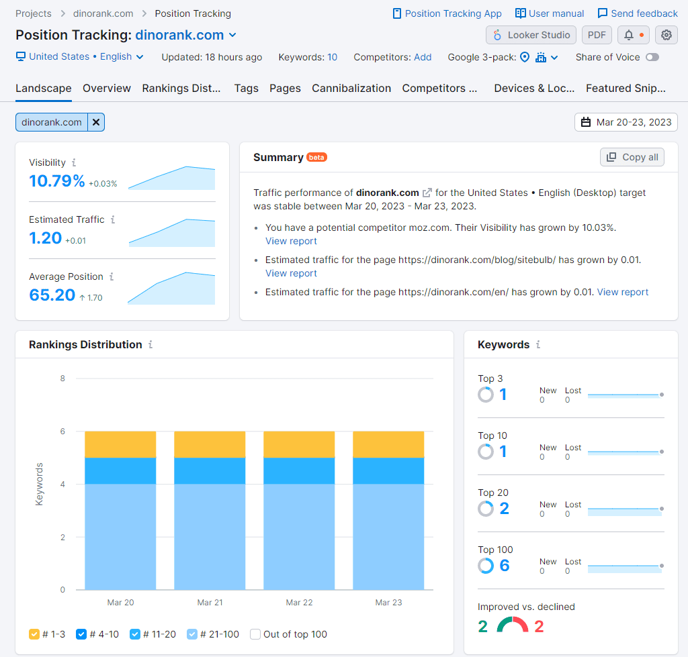Screen dimensions: 688x657
Task: Select the Featured Snippets tab
Action: coord(626,88)
